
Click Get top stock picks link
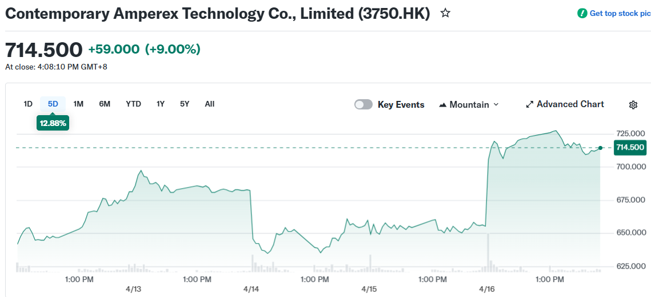tap(620, 13)
